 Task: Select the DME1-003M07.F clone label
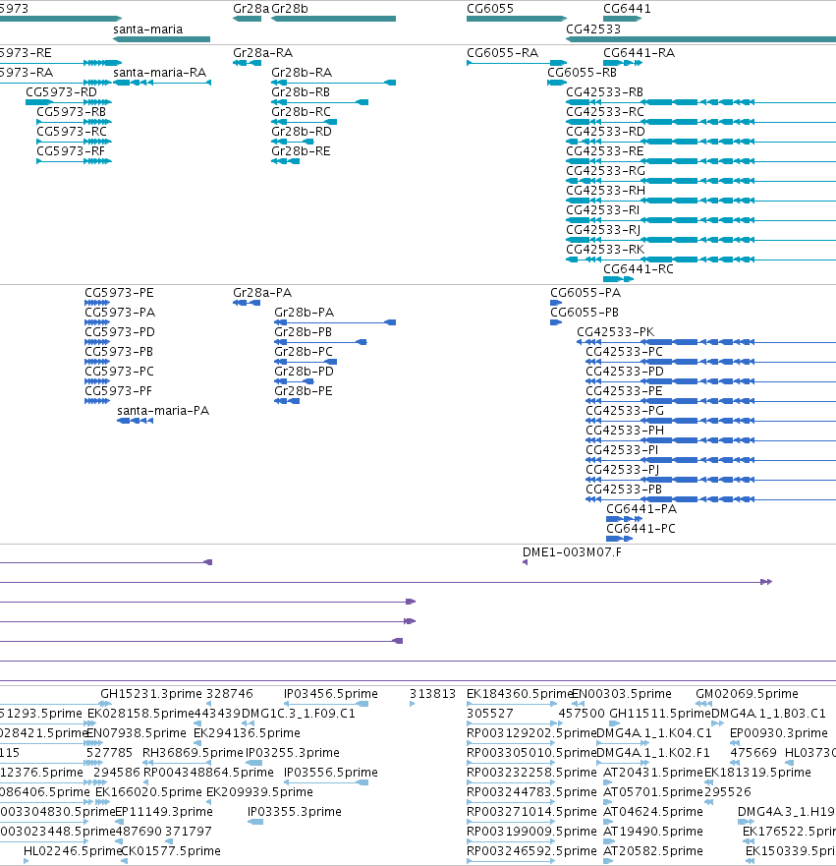point(572,552)
